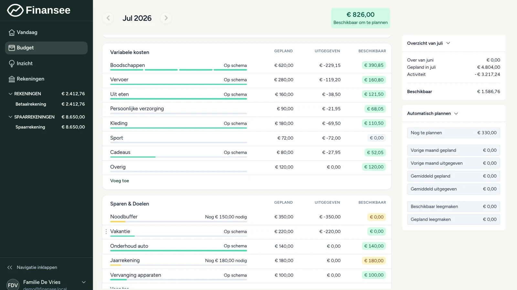Go to previous month arrow

tap(108, 18)
